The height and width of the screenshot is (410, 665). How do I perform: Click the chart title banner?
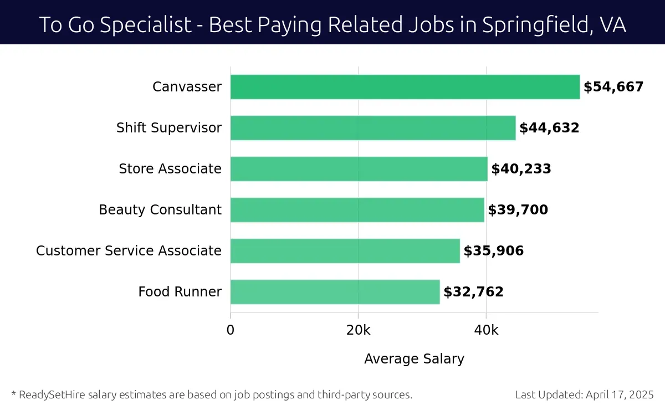coord(332,22)
